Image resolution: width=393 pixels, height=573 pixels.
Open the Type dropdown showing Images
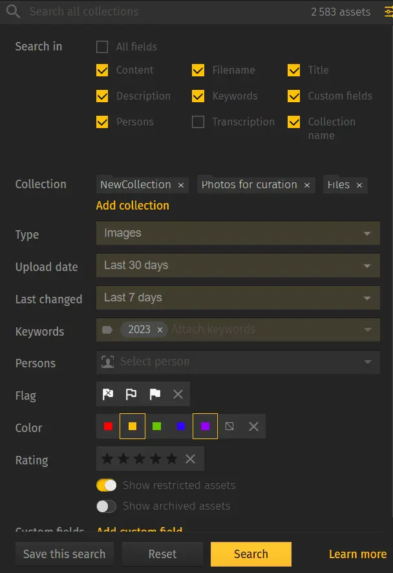click(238, 233)
